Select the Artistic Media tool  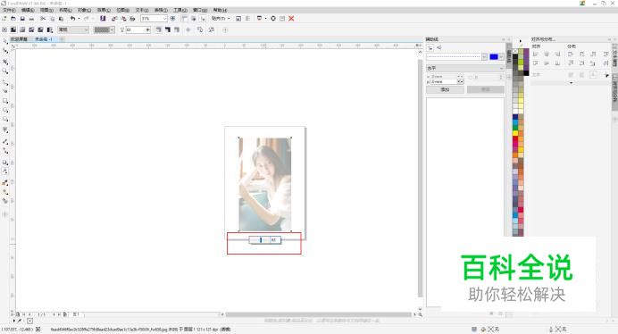point(5,91)
